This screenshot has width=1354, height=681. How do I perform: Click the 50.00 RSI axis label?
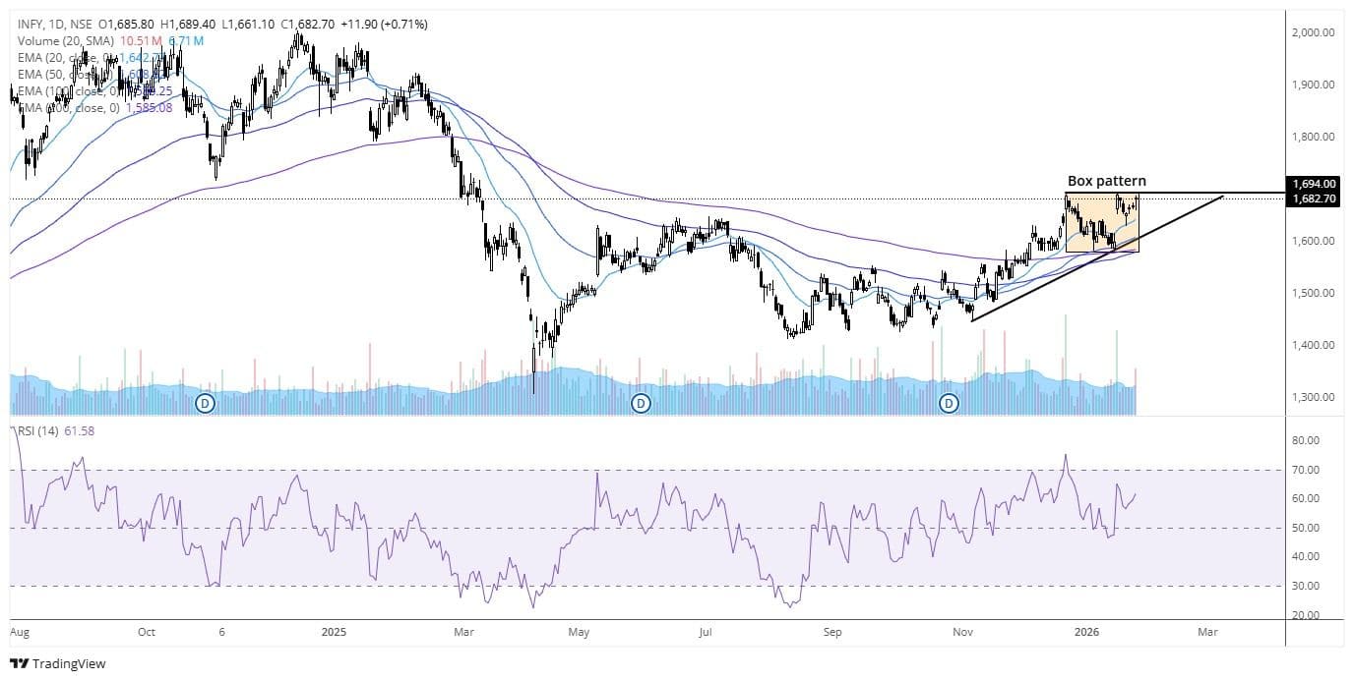click(x=1305, y=529)
